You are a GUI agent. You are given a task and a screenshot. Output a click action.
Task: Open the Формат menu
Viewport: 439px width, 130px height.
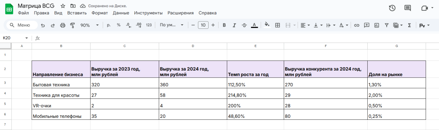pyautogui.click(x=100, y=13)
